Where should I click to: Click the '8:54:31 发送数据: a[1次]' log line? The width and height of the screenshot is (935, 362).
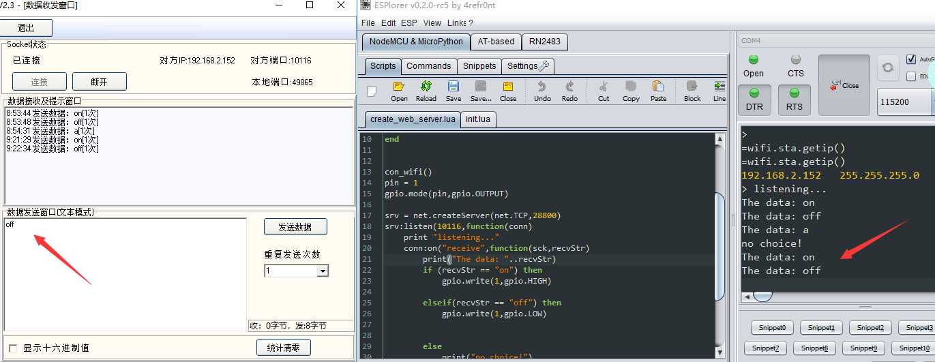(50, 130)
